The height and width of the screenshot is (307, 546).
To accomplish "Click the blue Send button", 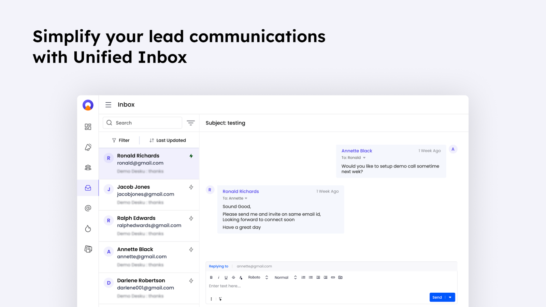I will (437, 297).
